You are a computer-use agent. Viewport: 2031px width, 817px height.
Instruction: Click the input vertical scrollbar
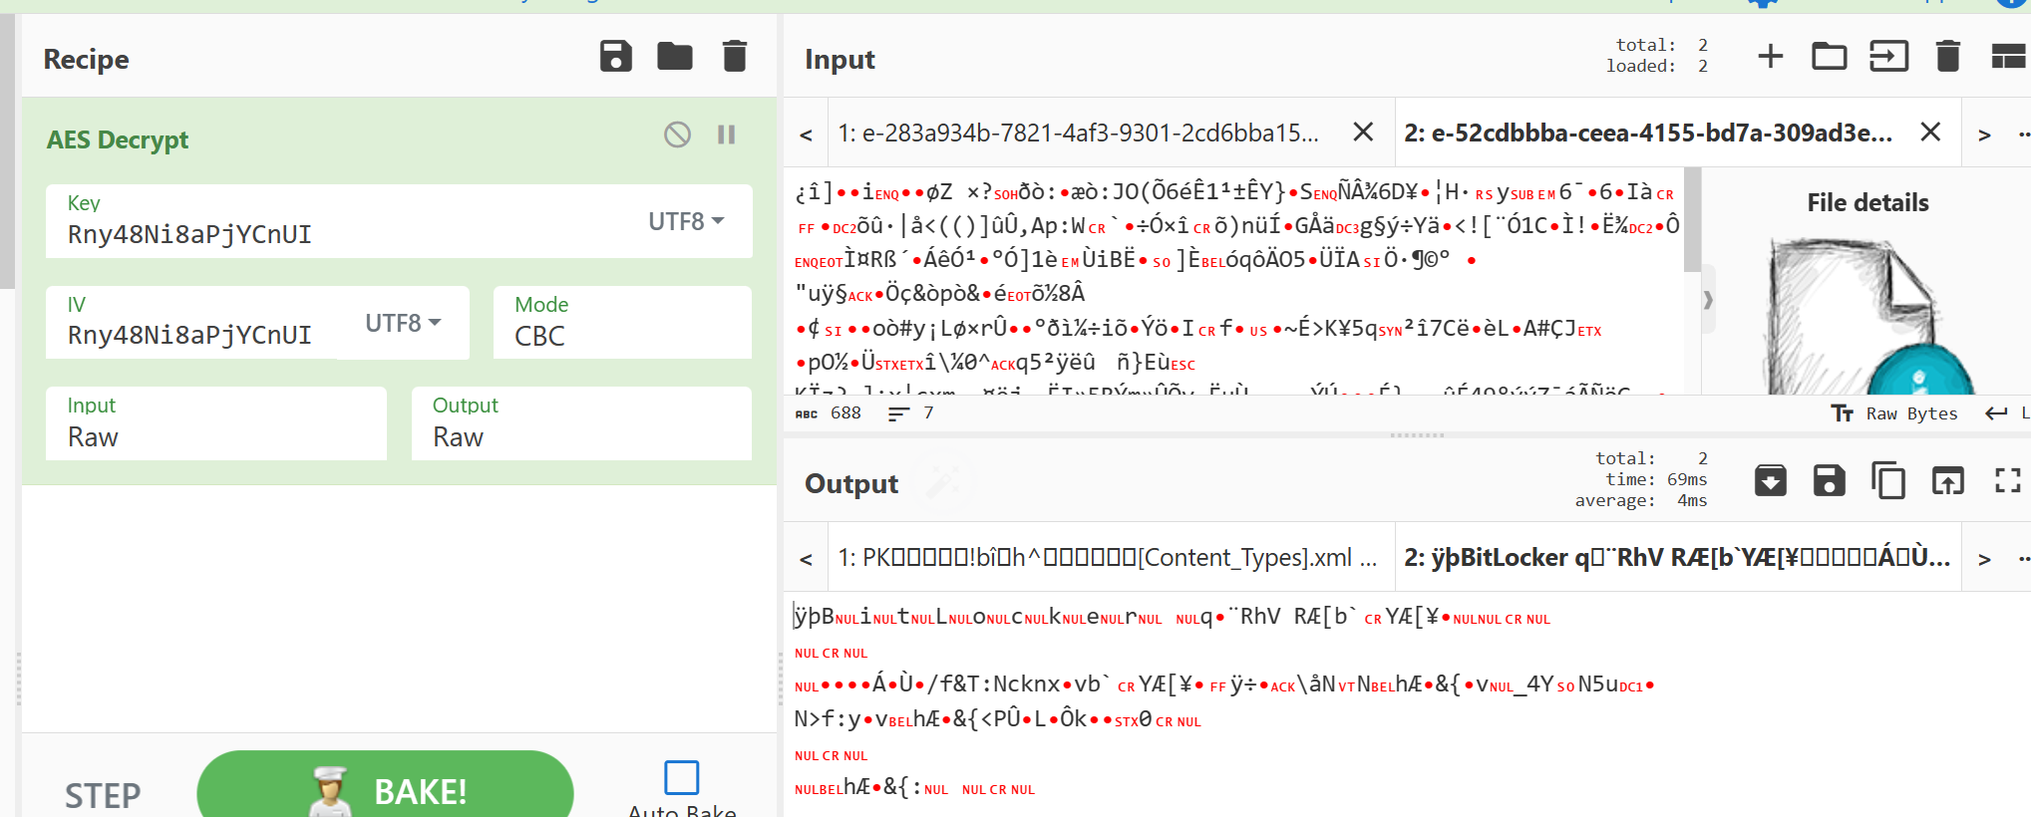tap(1692, 220)
